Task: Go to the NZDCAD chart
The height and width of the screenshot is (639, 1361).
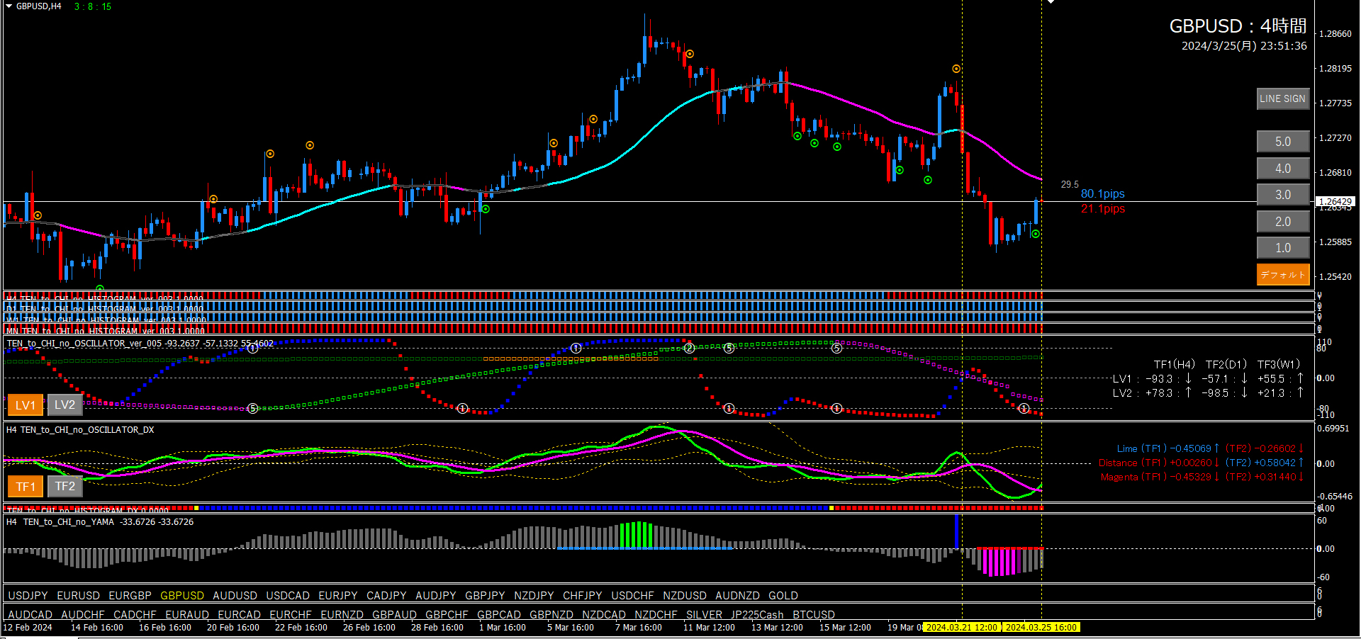Action: click(x=604, y=615)
